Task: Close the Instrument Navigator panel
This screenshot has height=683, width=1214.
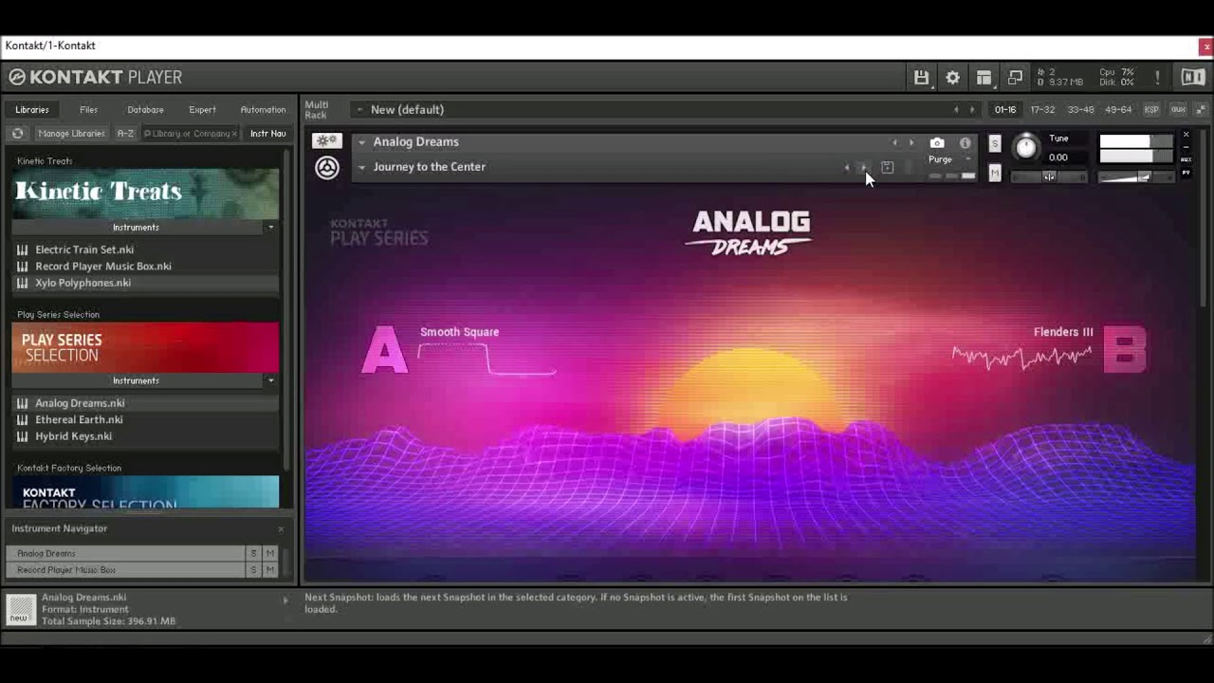Action: click(x=281, y=529)
